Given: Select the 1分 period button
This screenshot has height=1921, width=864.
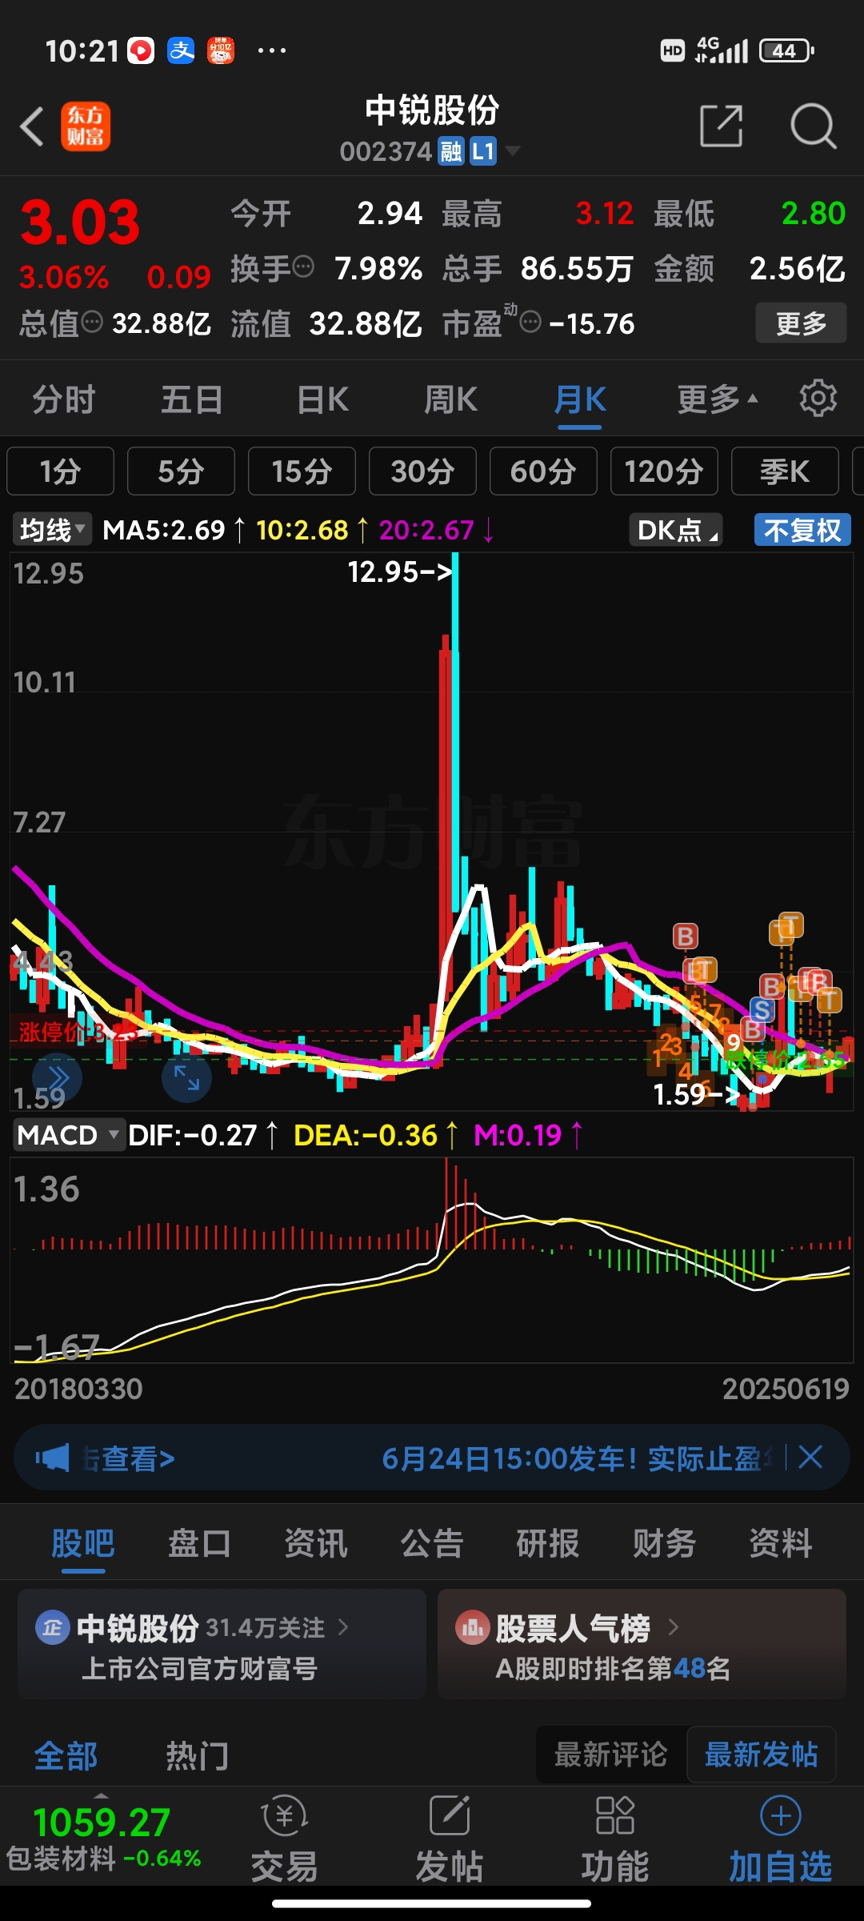Looking at the screenshot, I should 60,471.
